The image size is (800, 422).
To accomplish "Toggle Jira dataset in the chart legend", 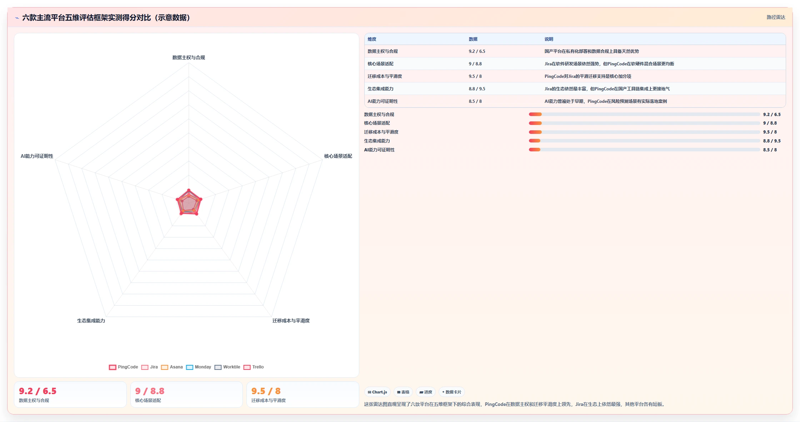I will pyautogui.click(x=150, y=367).
